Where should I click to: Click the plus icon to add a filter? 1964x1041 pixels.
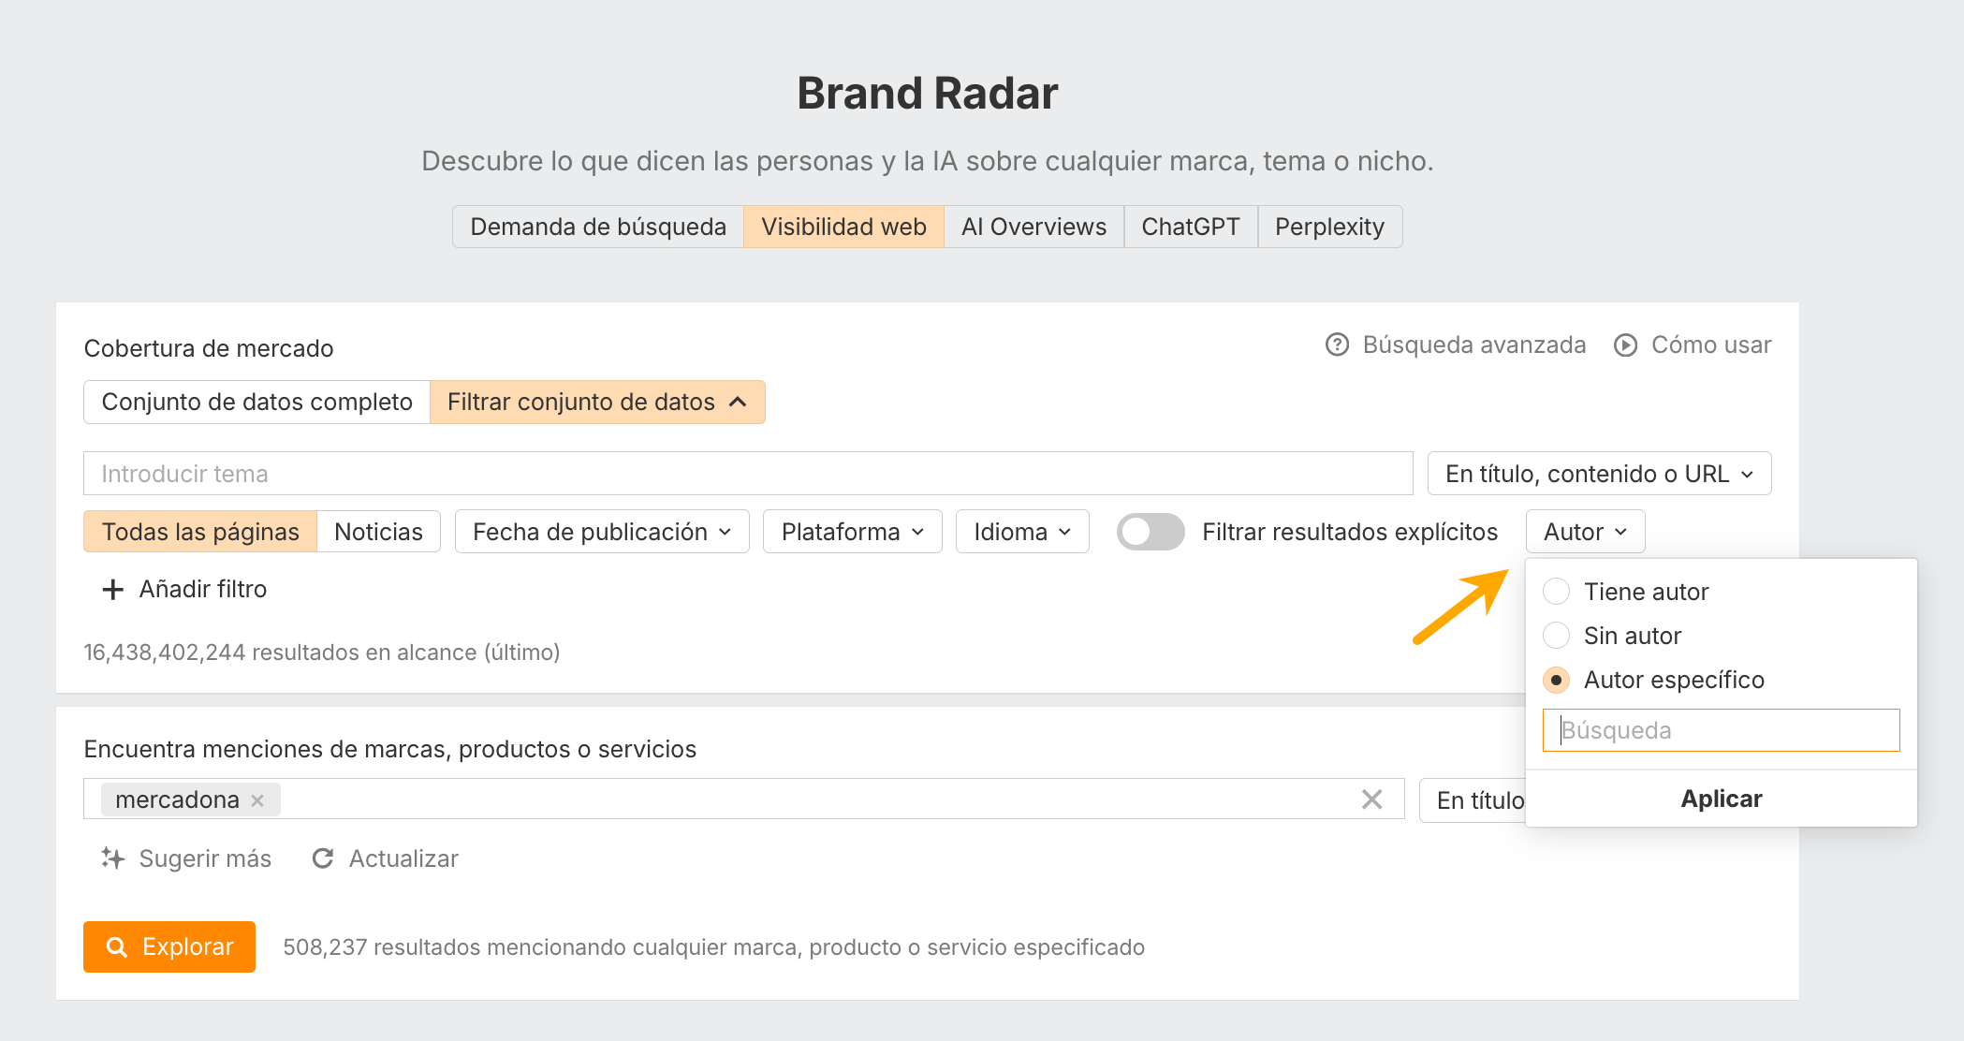pos(112,589)
